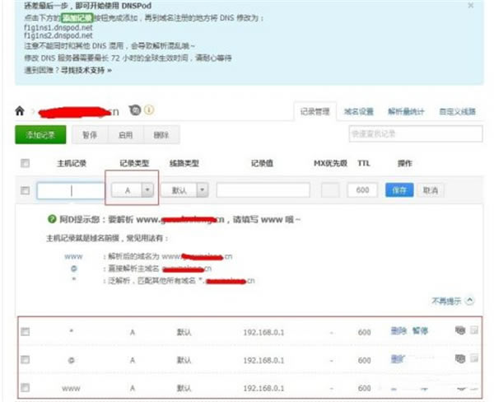
Task: Check the box for the www record
Action: tap(25, 387)
